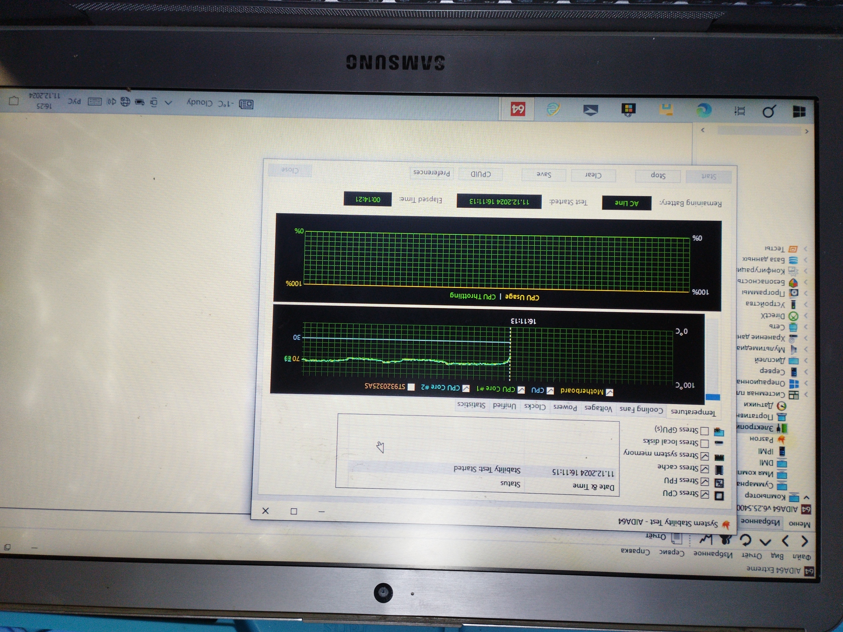Viewport: 843px width, 632px height.
Task: Open the Файл menu
Action: (x=802, y=557)
